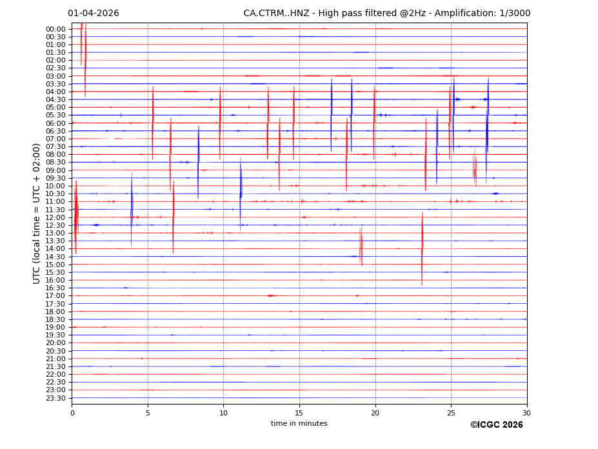Select the ©ICGC 2026 copyright text
This screenshot has width=598, height=449.
point(496,425)
